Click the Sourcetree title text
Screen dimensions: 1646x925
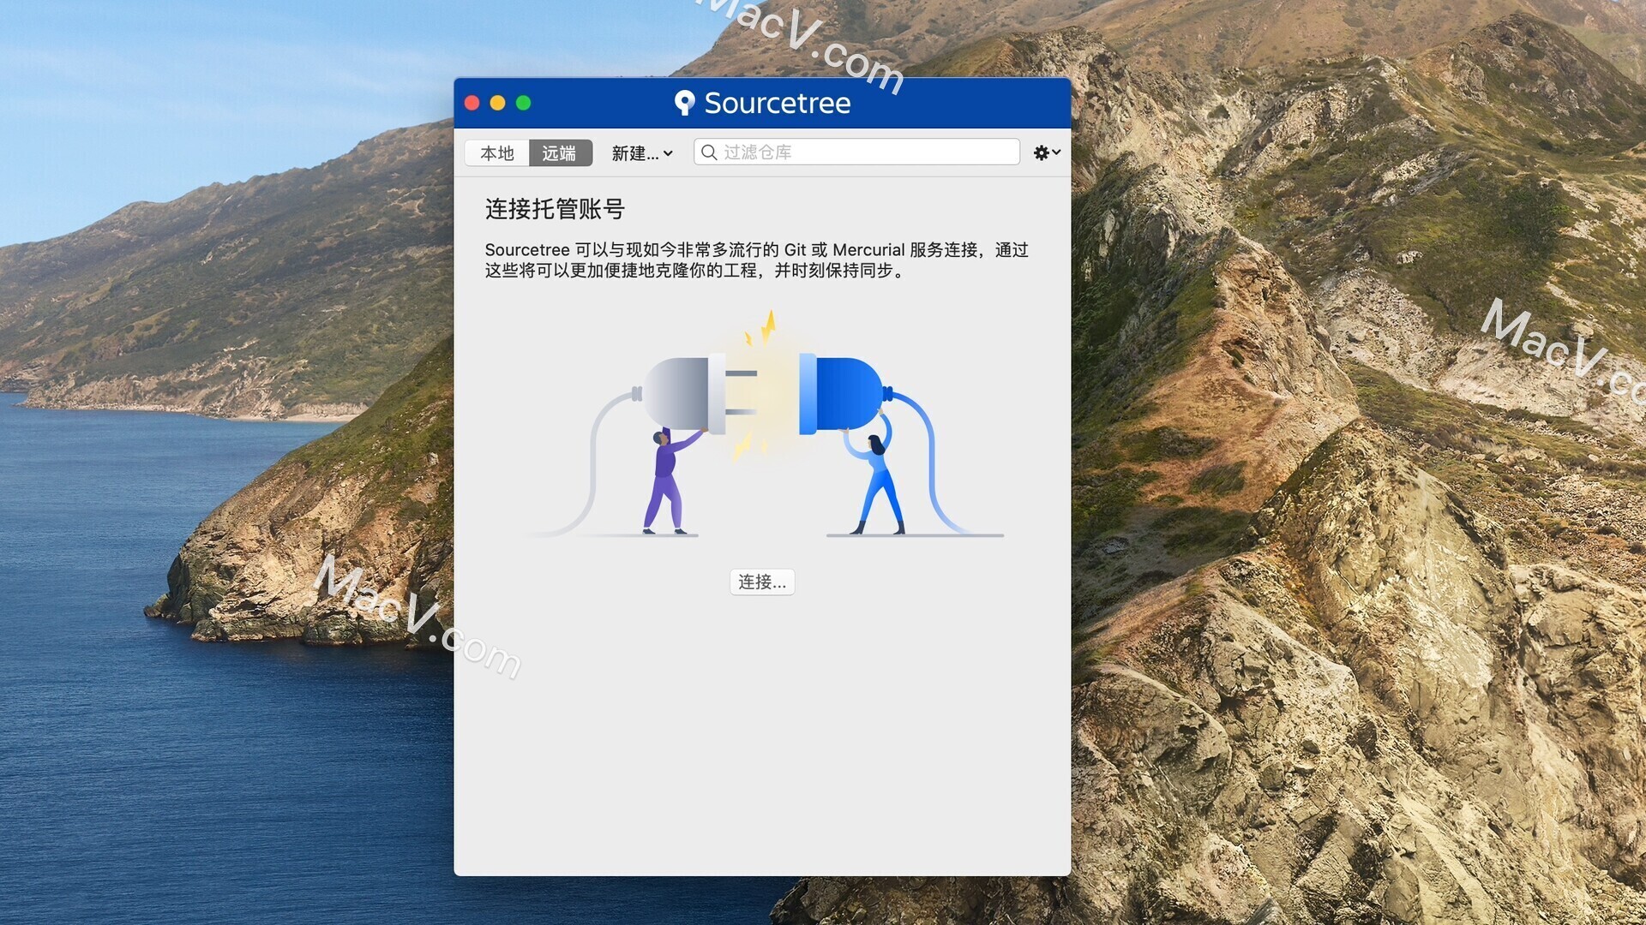click(x=778, y=103)
